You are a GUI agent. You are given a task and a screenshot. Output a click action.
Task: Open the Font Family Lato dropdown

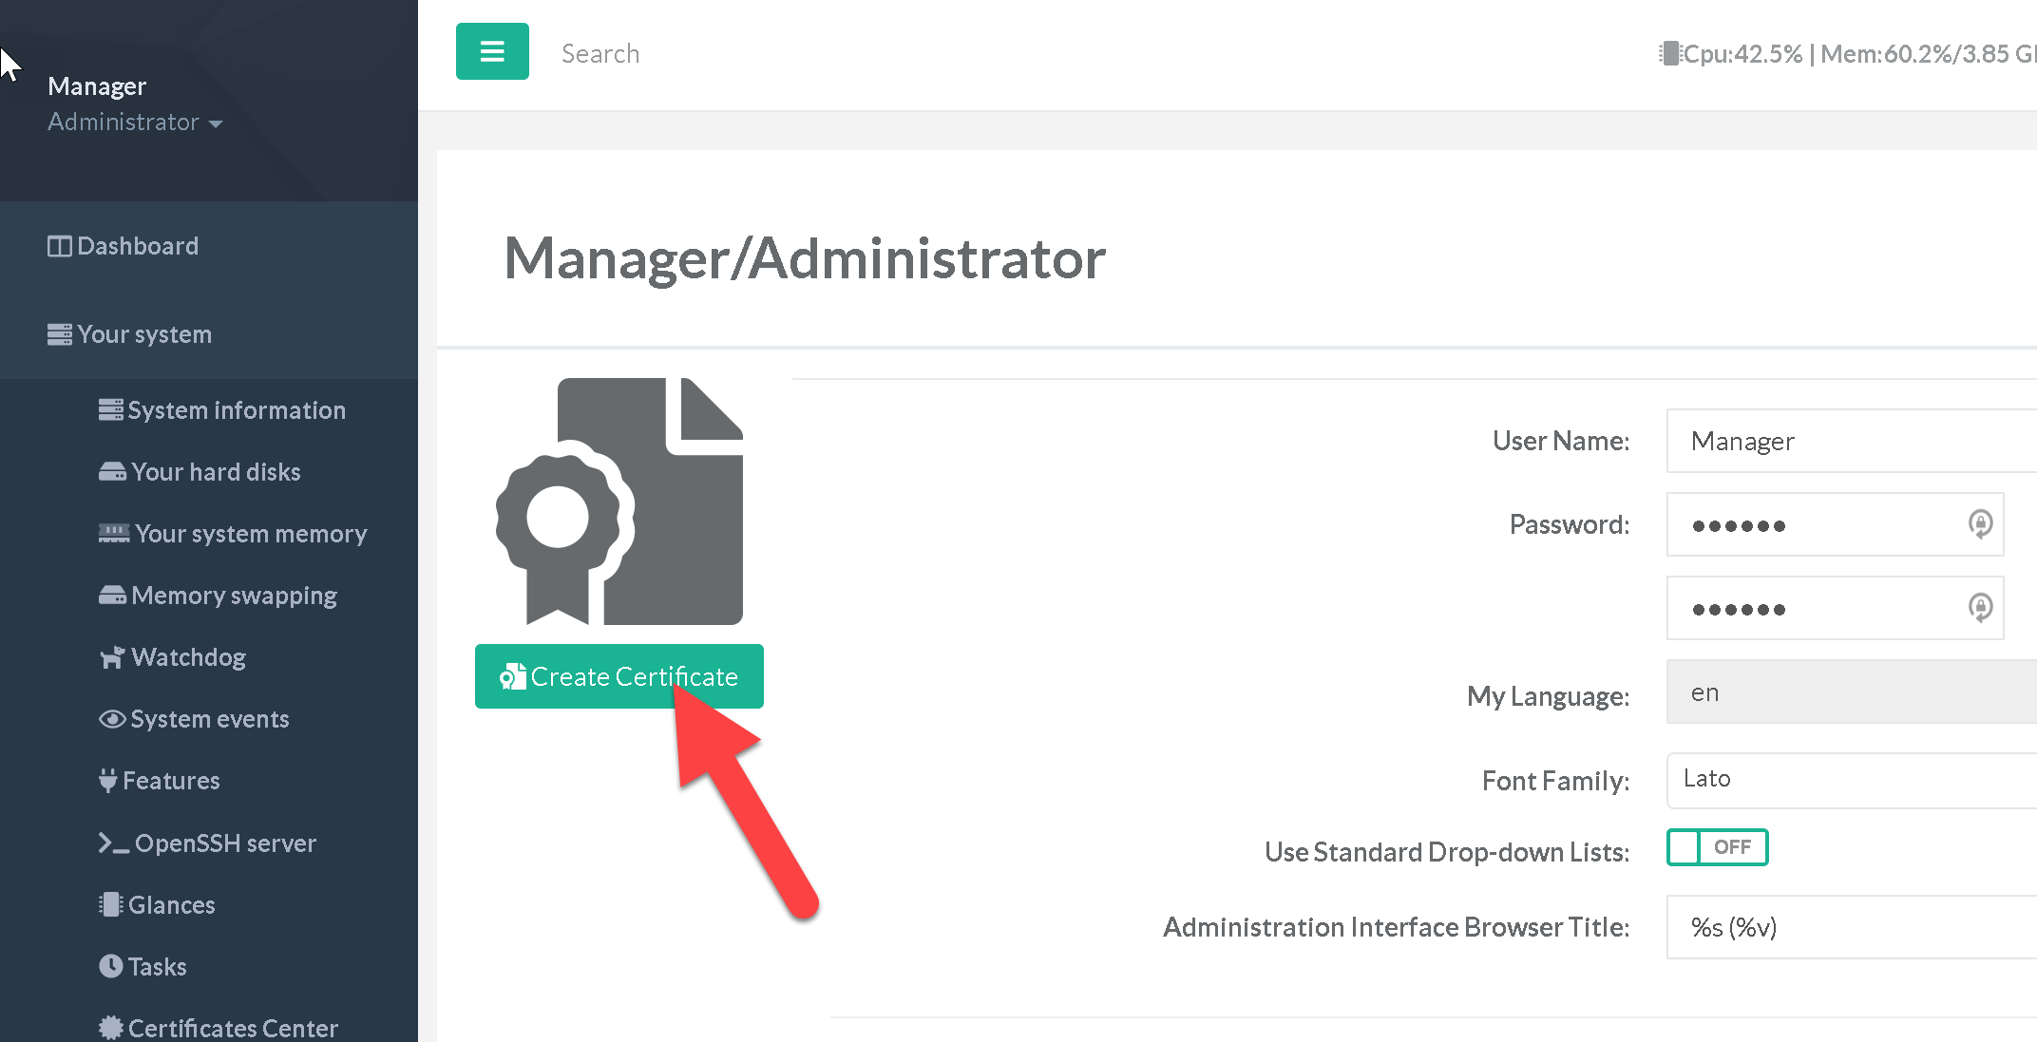tap(1853, 780)
